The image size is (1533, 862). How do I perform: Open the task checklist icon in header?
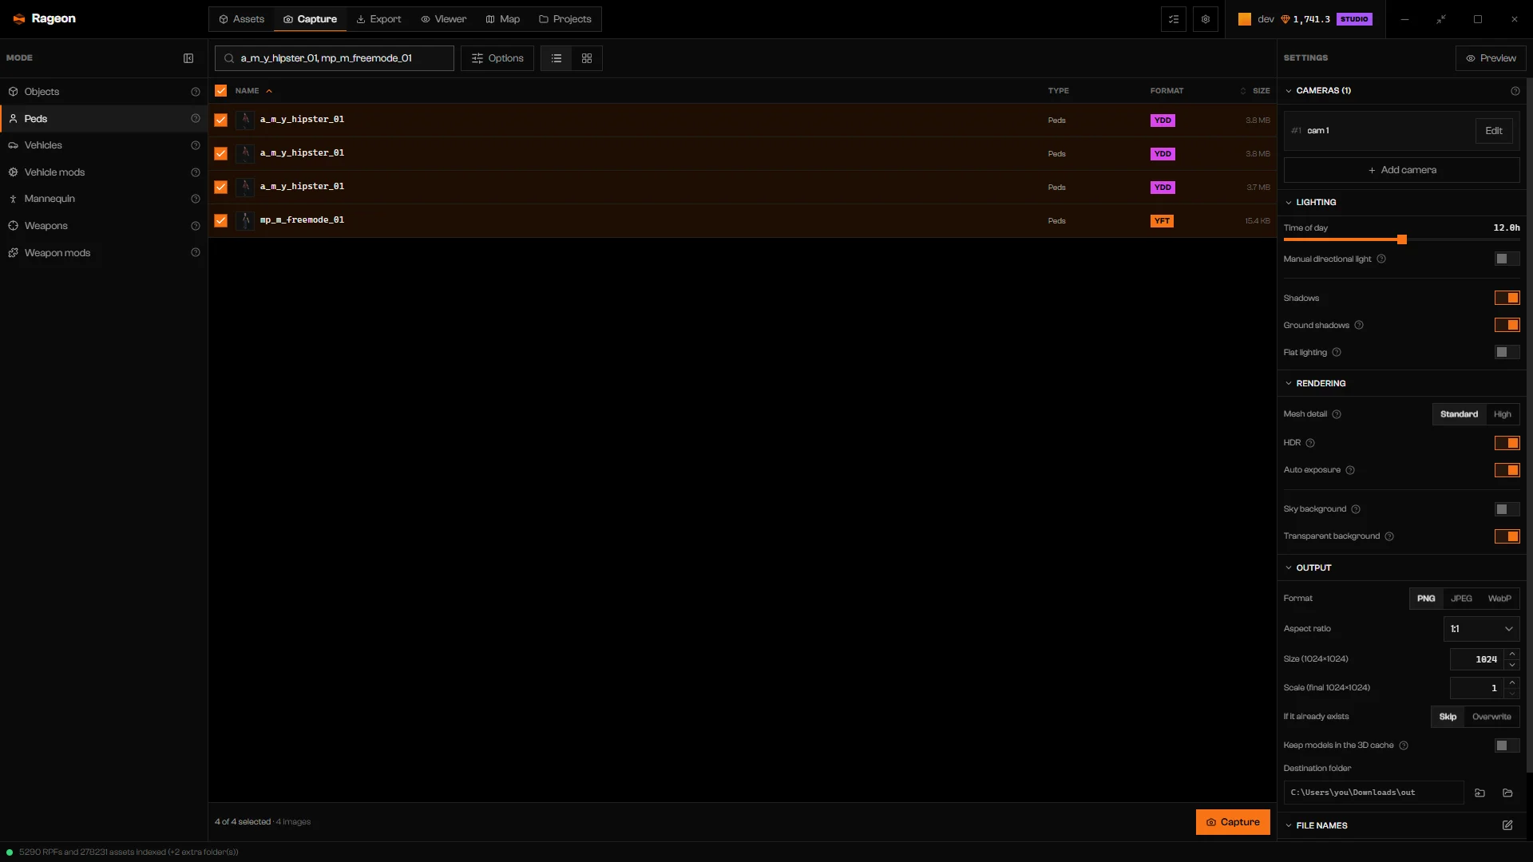pyautogui.click(x=1174, y=19)
